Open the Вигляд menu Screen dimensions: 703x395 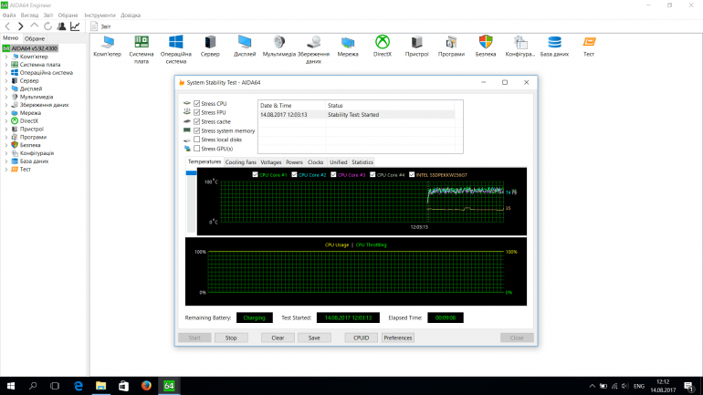click(x=29, y=16)
